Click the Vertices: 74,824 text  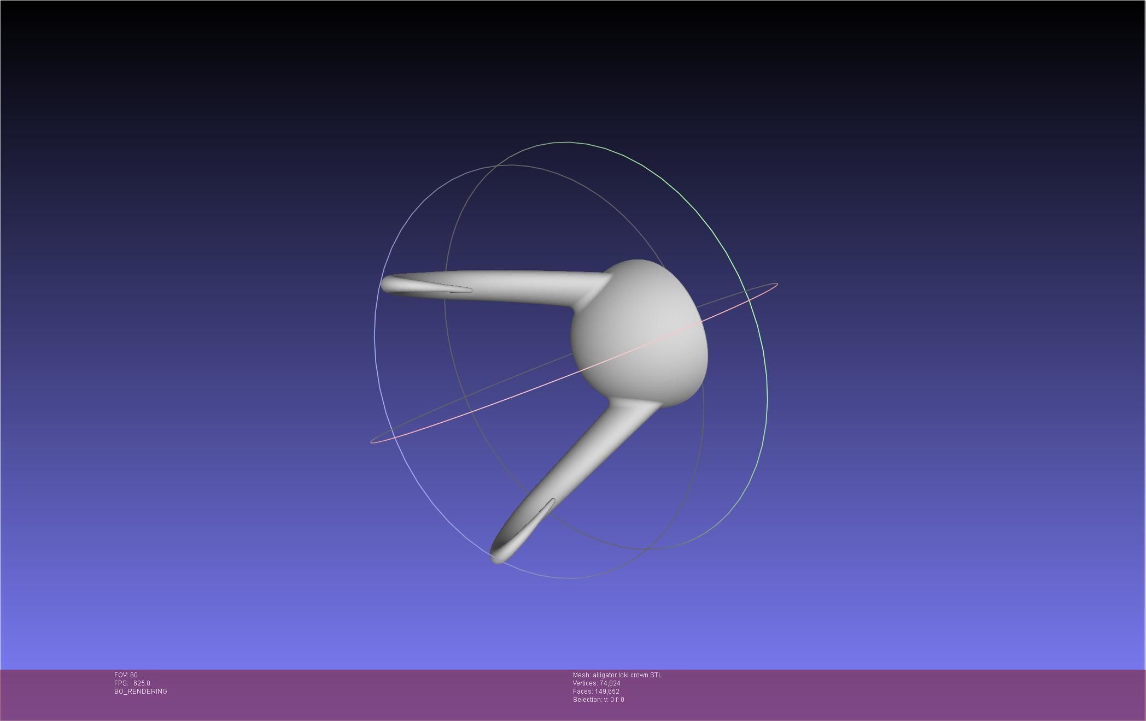point(597,683)
